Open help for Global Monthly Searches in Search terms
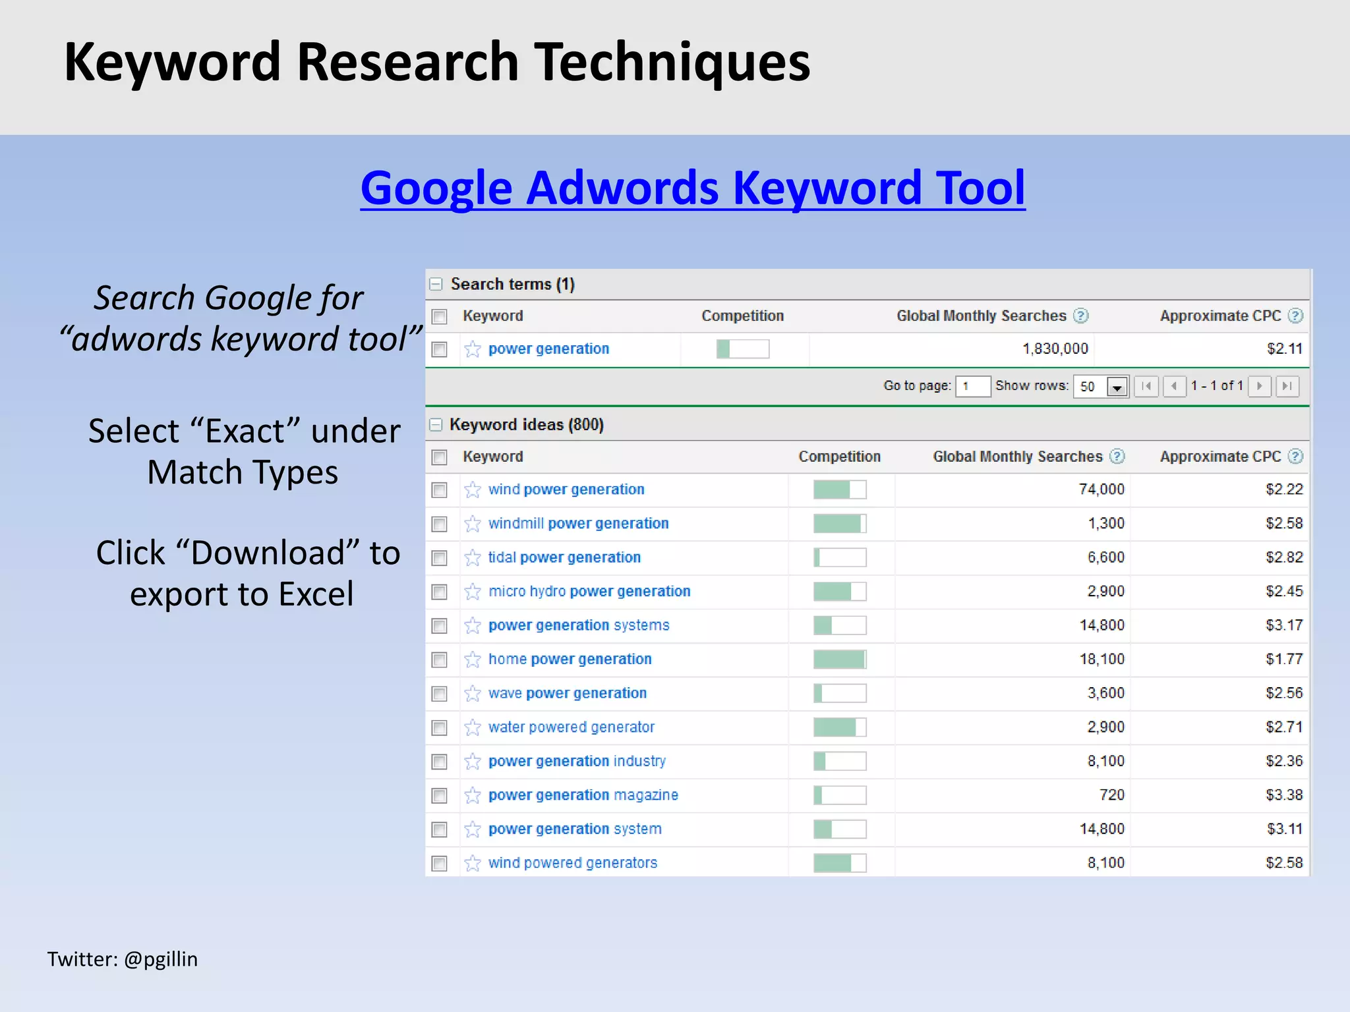The height and width of the screenshot is (1012, 1350). (1080, 316)
